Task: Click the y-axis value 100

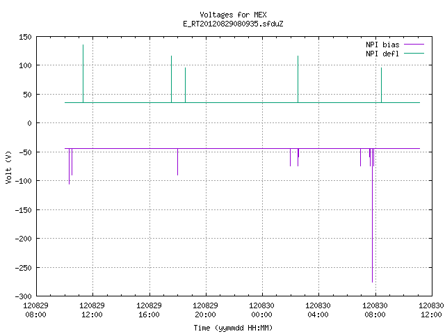Action: coord(25,65)
